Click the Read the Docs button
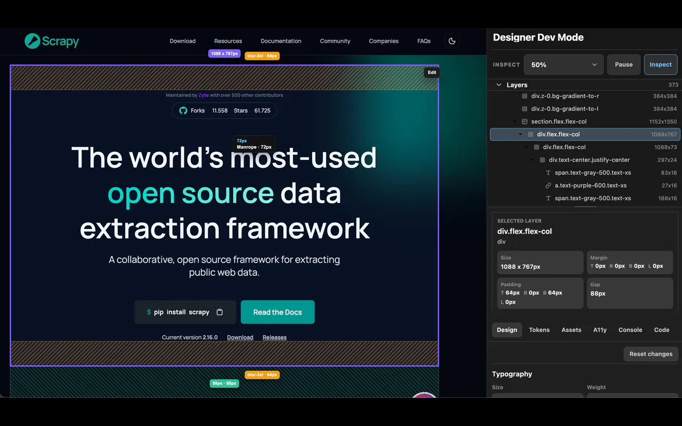Viewport: 682px width, 426px height. coord(278,312)
